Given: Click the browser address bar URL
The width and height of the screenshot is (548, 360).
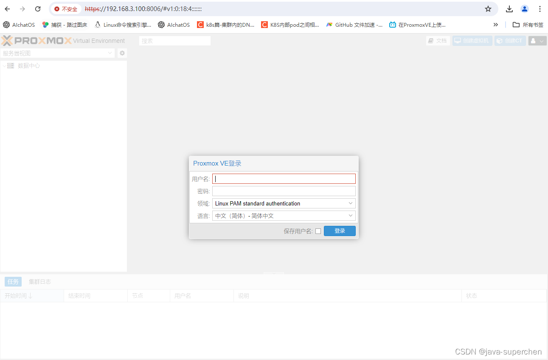Looking at the screenshot, I should [143, 9].
